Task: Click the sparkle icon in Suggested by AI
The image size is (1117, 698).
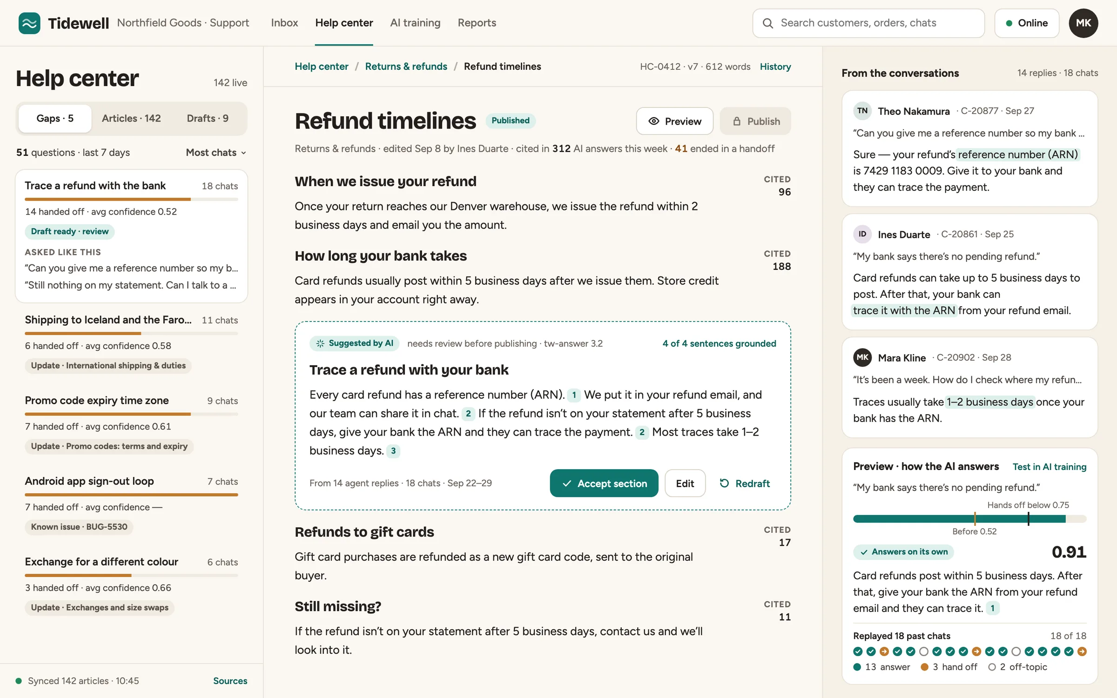Action: coord(320,343)
